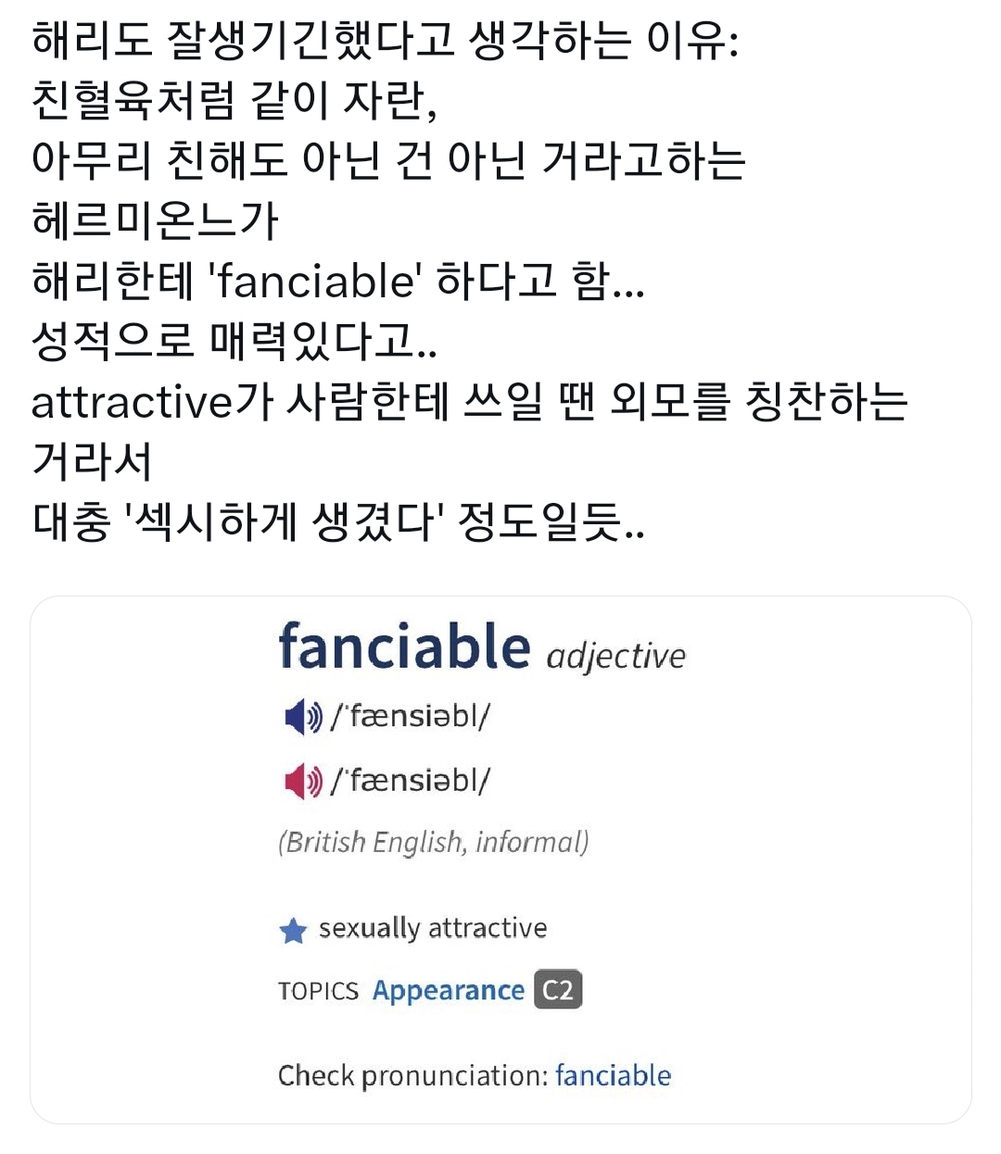Image resolution: width=1001 pixels, height=1154 pixels.
Task: Open the Appearance topic link
Action: (448, 991)
